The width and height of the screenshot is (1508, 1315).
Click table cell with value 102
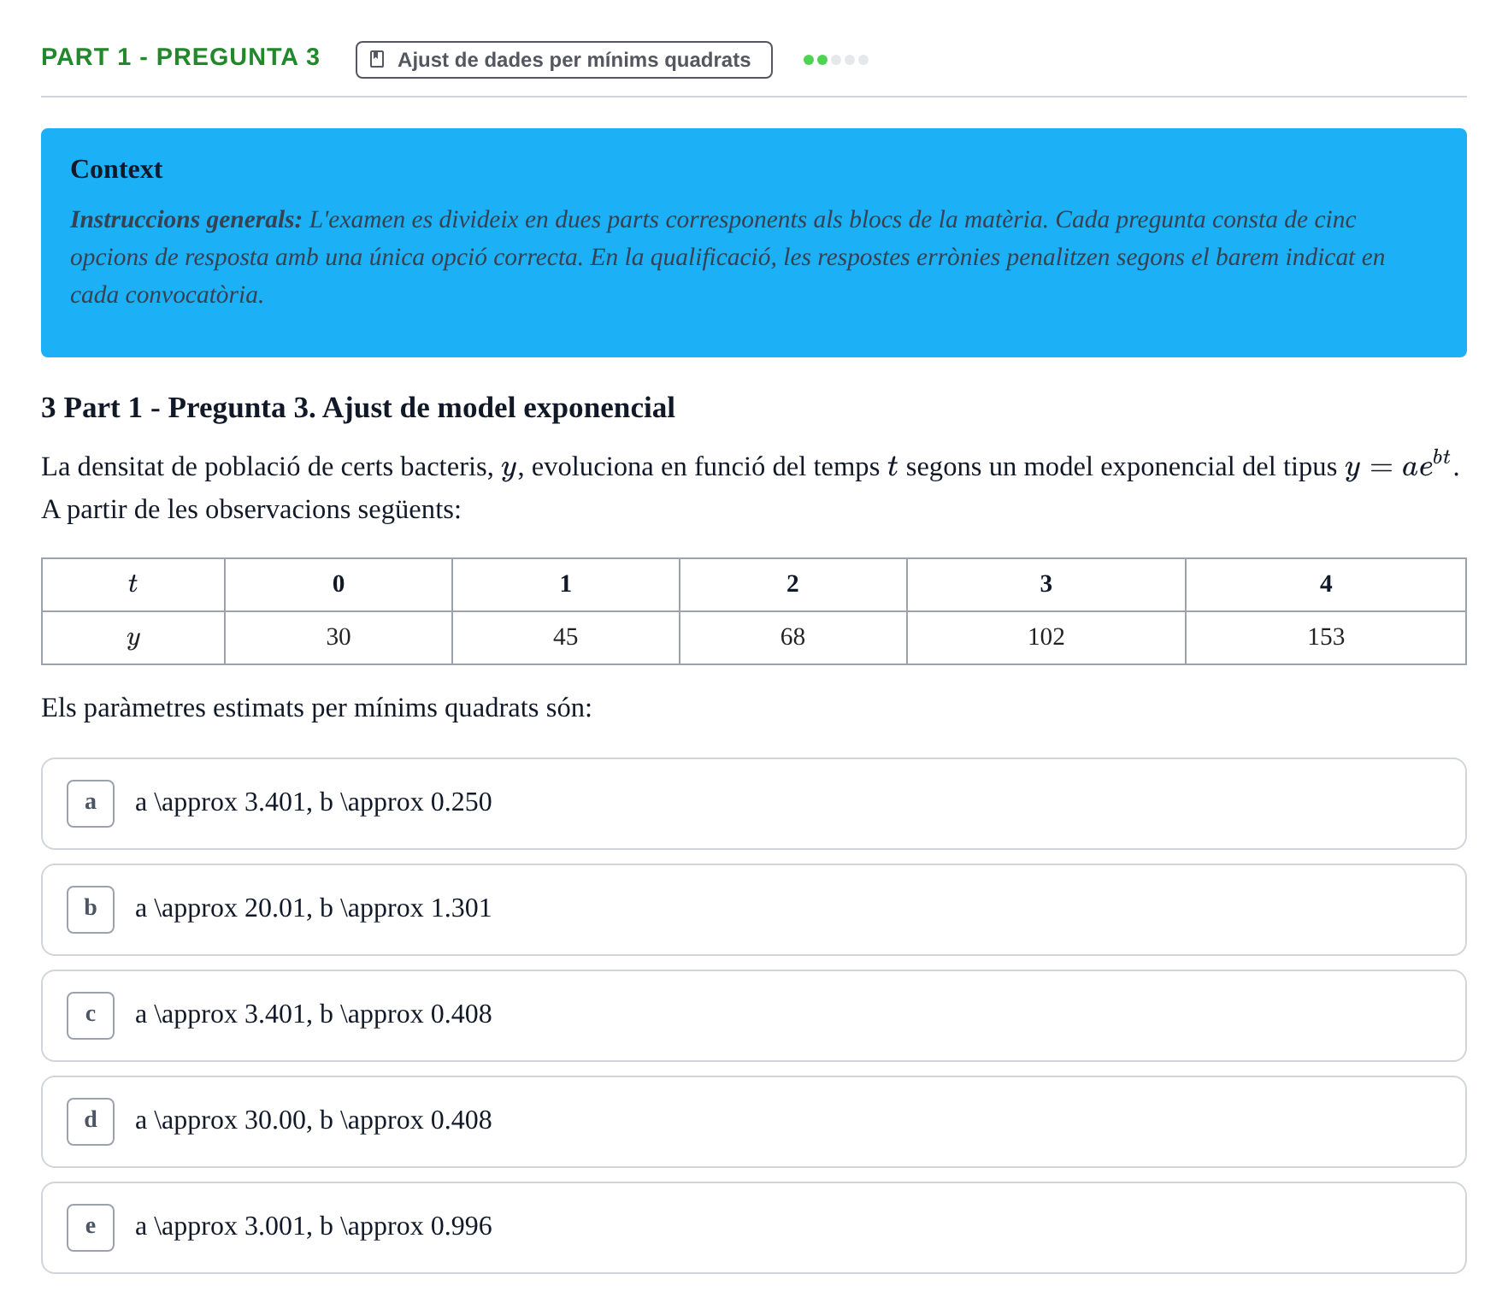coord(1046,638)
